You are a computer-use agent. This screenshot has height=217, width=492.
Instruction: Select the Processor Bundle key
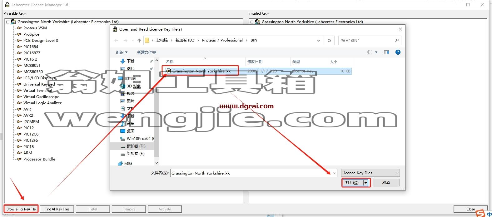click(x=39, y=159)
